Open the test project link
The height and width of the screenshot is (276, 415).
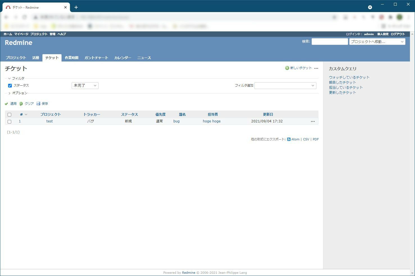(49, 121)
